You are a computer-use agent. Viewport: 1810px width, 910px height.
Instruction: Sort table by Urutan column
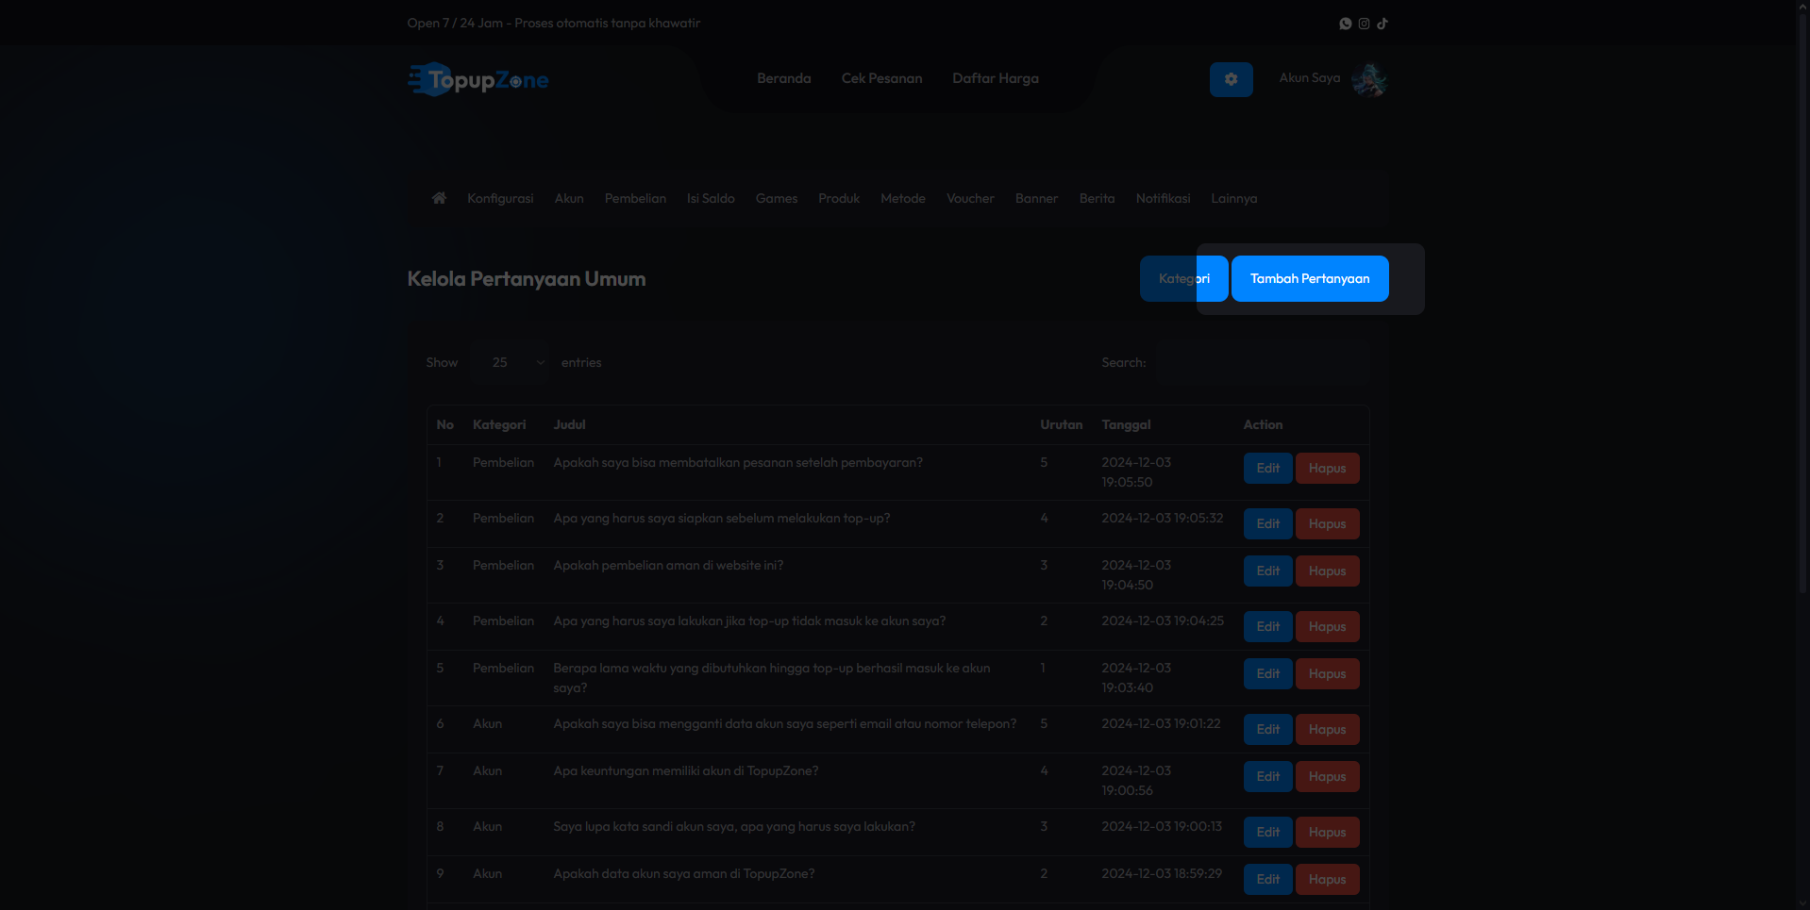pos(1061,425)
